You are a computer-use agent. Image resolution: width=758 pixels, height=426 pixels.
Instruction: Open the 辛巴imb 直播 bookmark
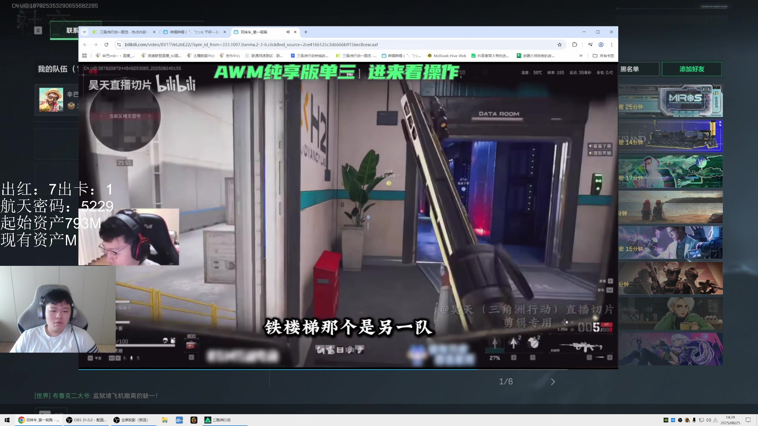[115, 56]
